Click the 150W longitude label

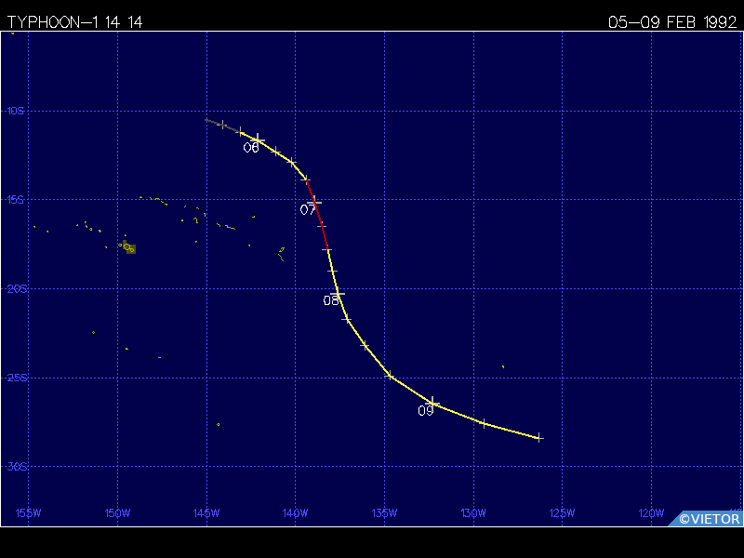(x=117, y=513)
